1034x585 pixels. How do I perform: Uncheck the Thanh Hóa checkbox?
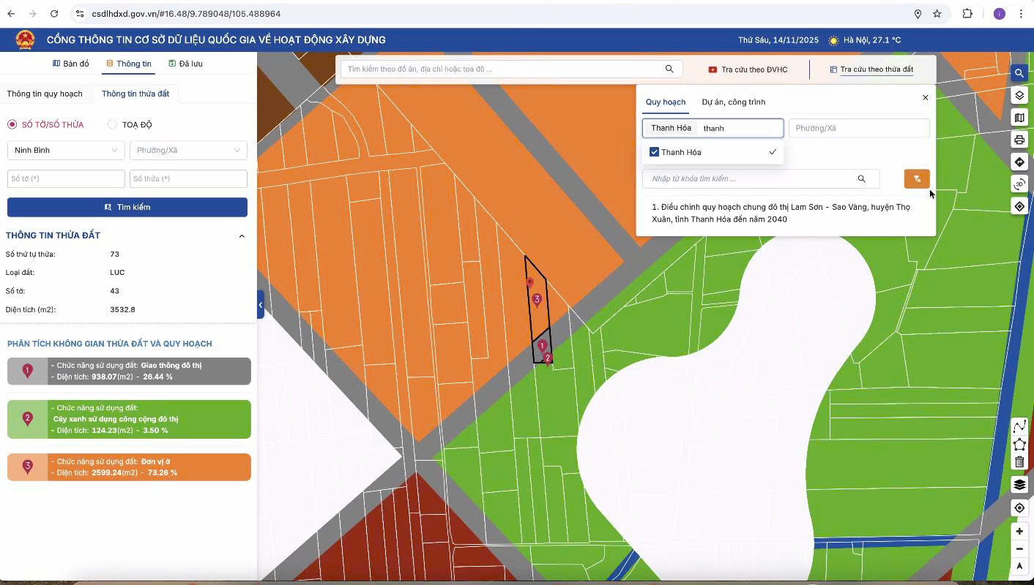coord(655,152)
